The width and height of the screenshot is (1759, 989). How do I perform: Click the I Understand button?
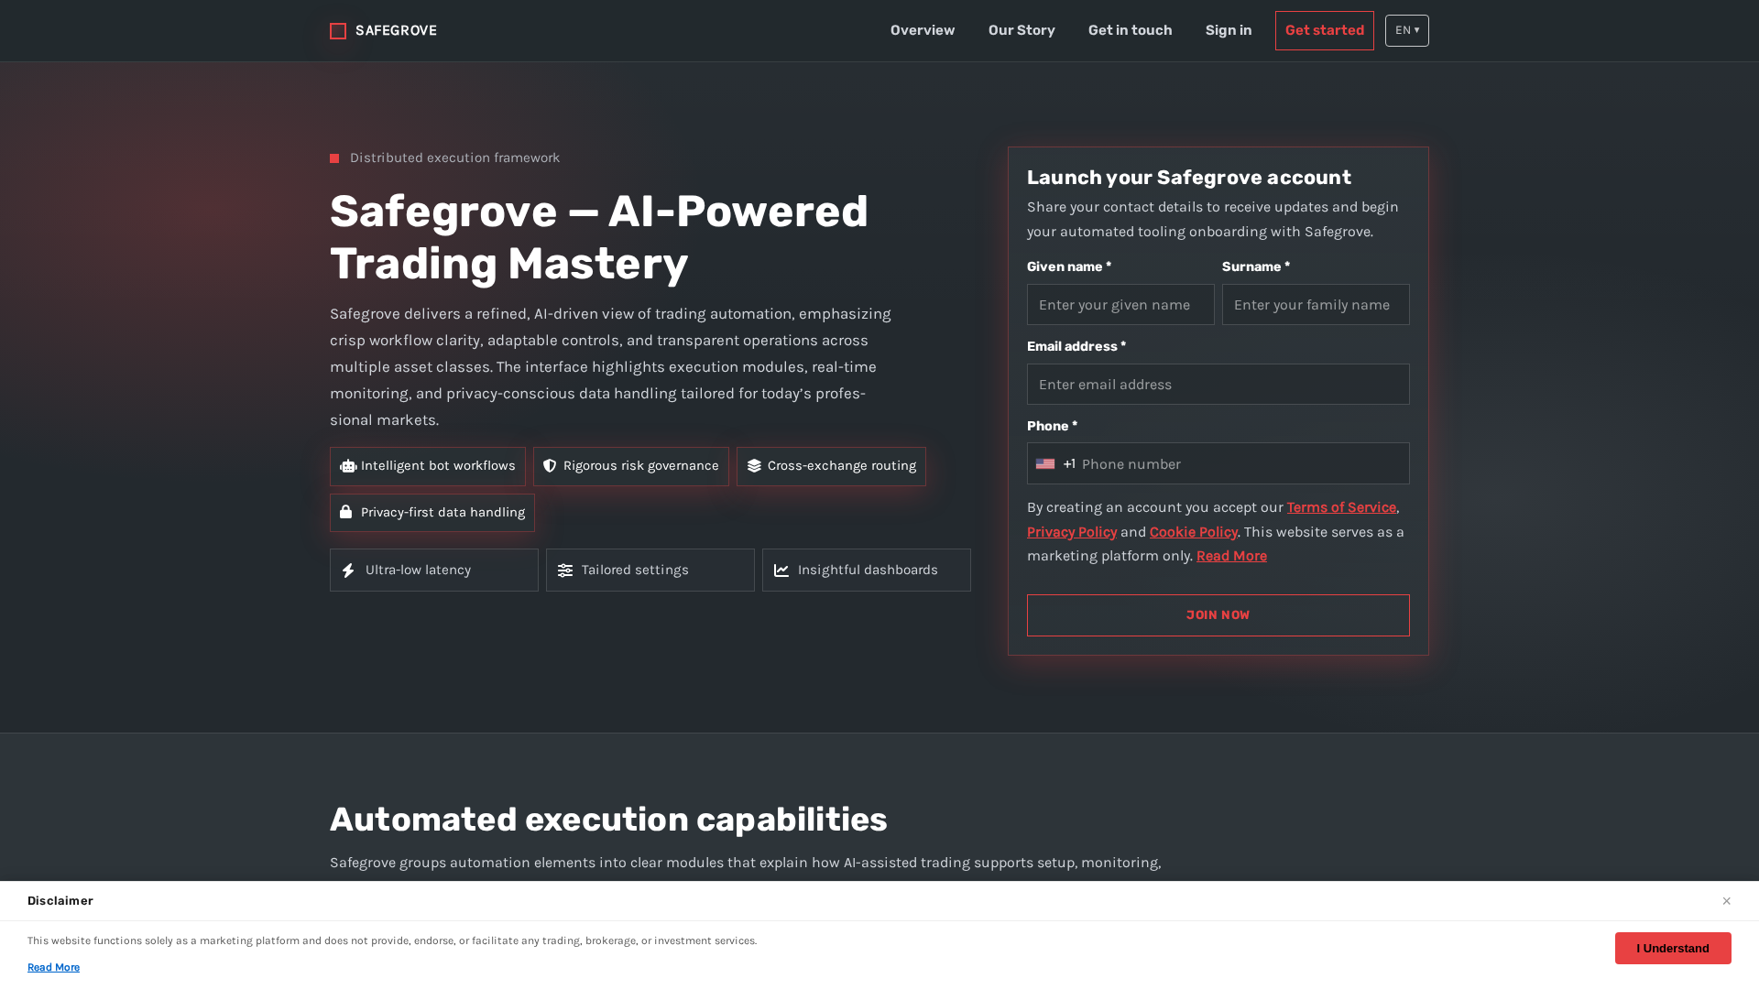pyautogui.click(x=1673, y=949)
